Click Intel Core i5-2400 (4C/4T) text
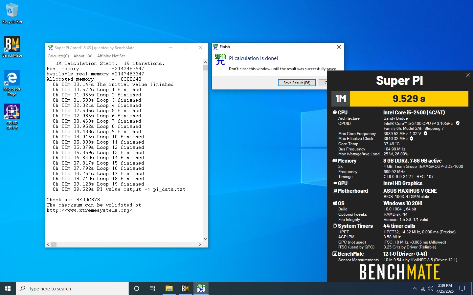 [x=414, y=112]
